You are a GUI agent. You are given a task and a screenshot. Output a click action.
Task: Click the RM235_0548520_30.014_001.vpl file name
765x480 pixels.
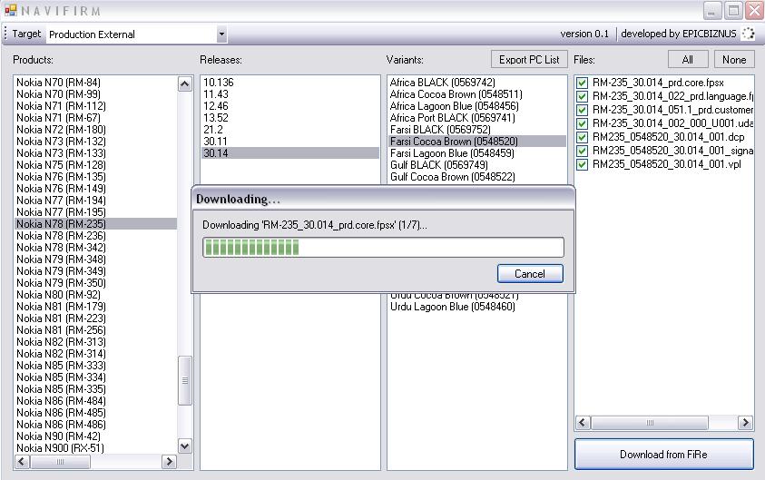[x=666, y=164]
